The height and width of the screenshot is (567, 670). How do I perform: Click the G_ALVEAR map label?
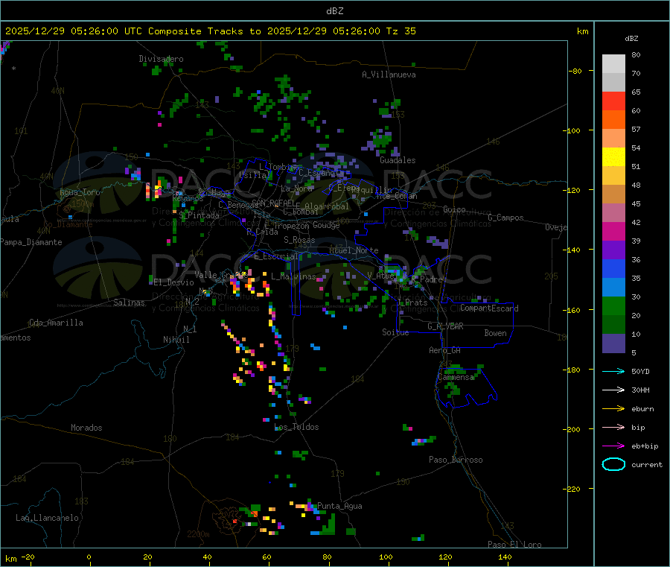(x=446, y=326)
